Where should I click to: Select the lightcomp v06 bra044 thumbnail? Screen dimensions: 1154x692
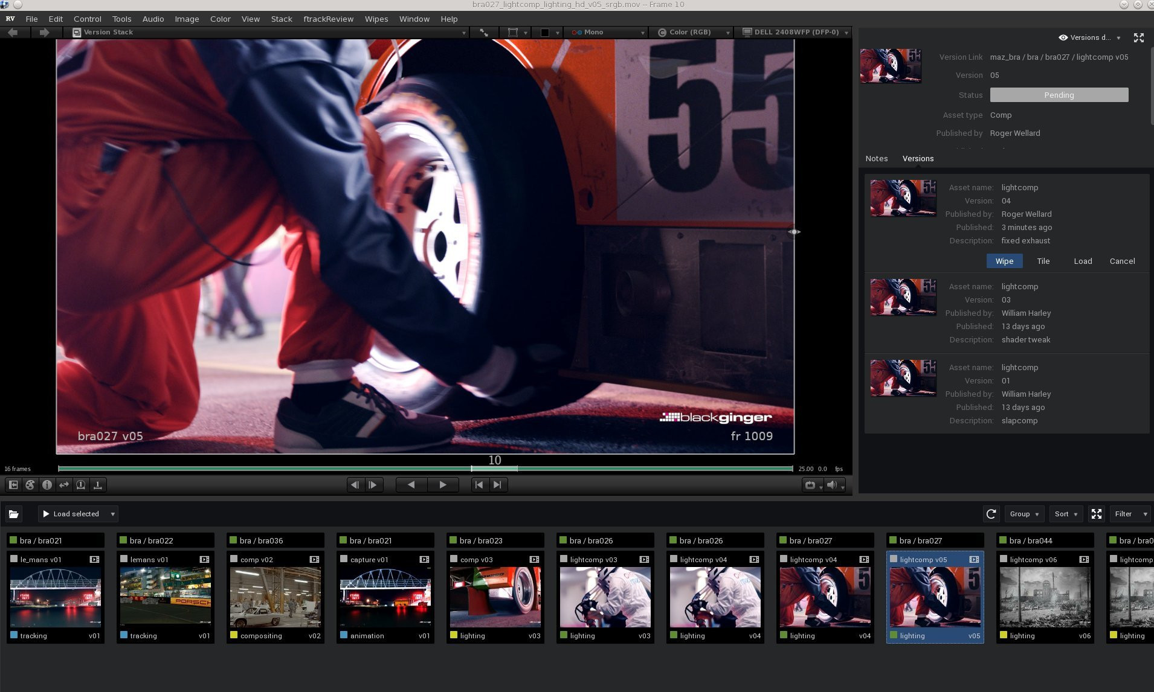pos(1045,597)
